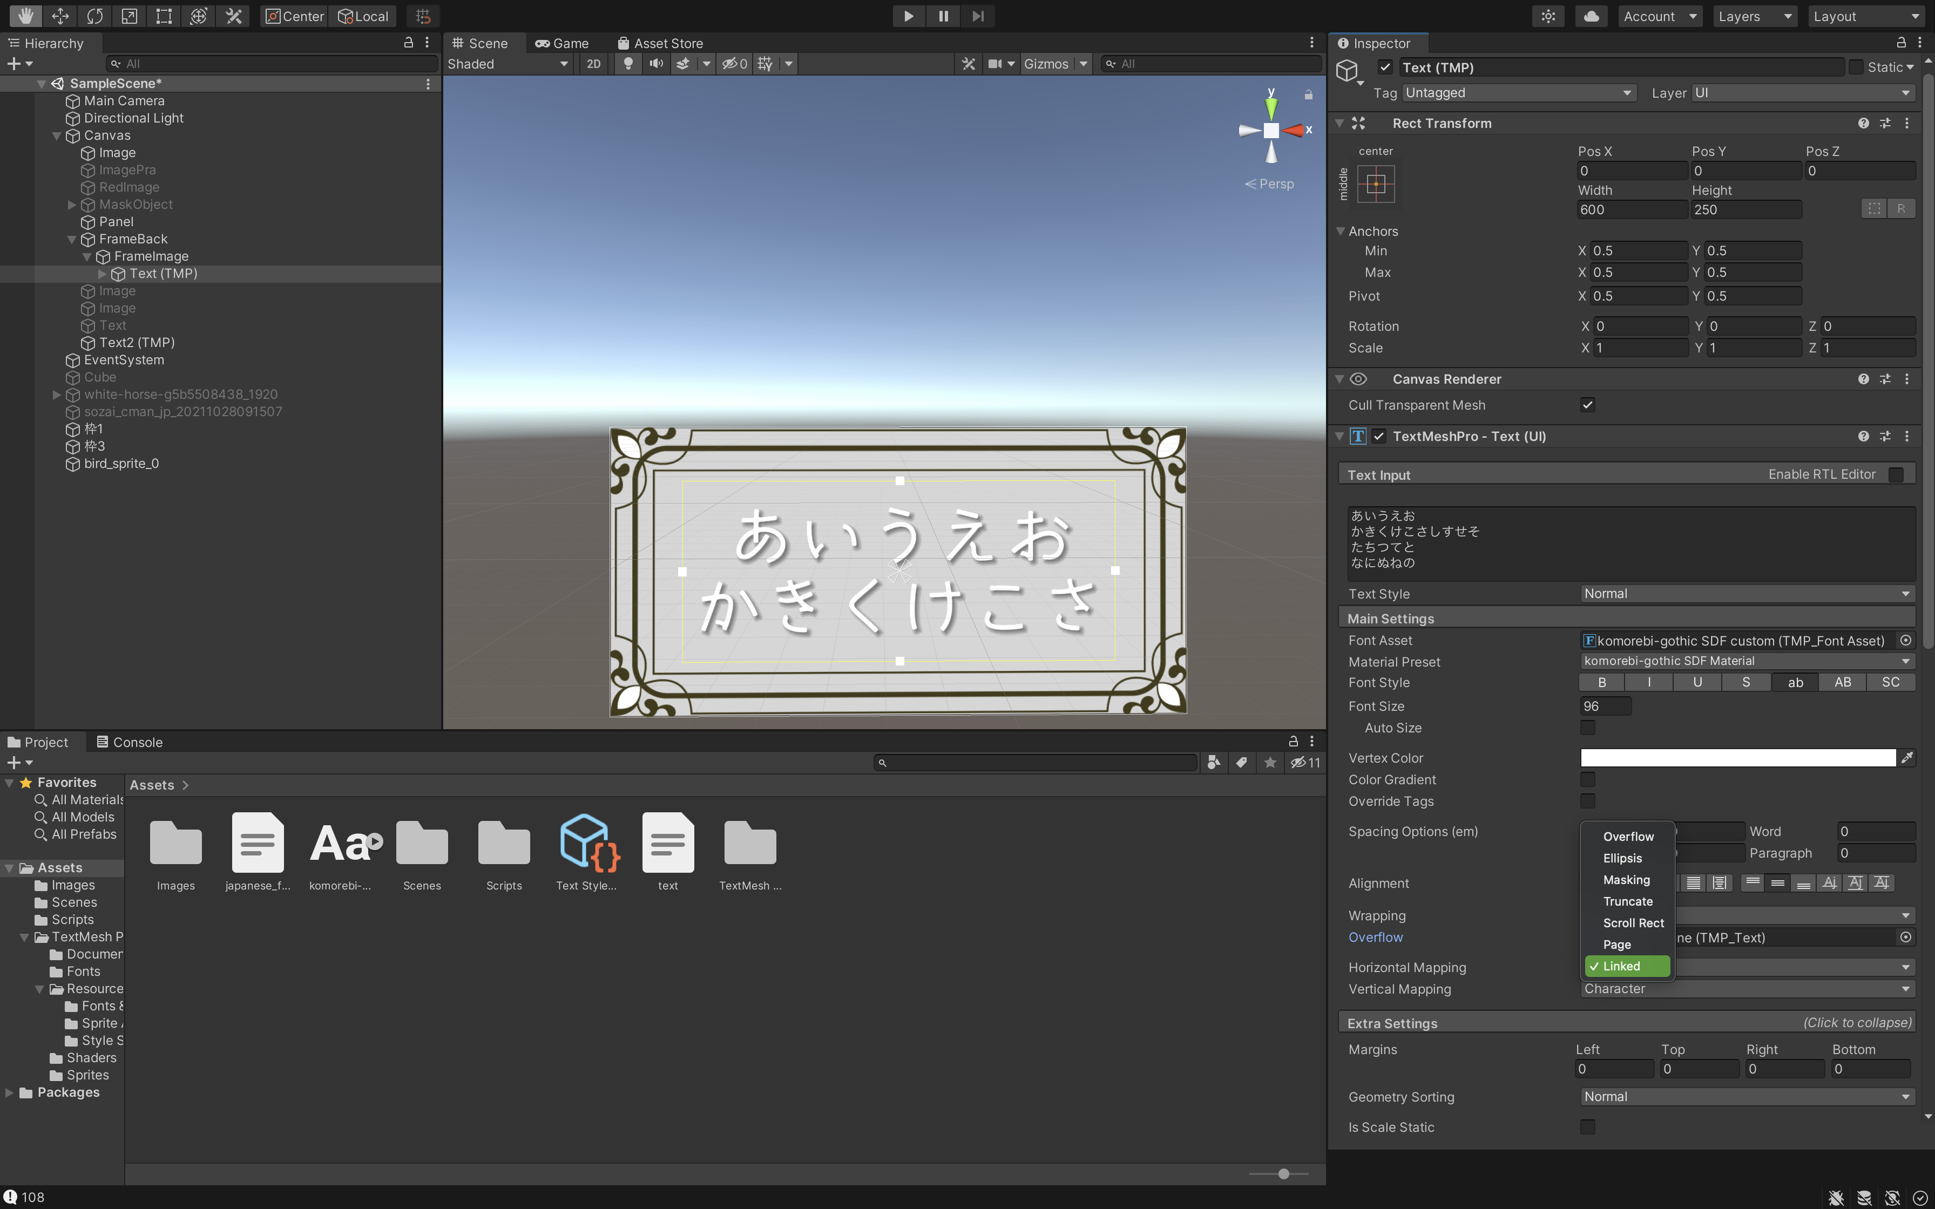Viewport: 1935px width, 1209px height.
Task: Toggle 2D view mode button
Action: [x=593, y=64]
